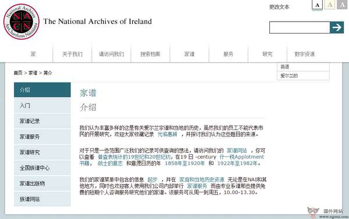The width and height of the screenshot is (349, 219).
Task: Select the largest text size A button
Action: (342, 5)
